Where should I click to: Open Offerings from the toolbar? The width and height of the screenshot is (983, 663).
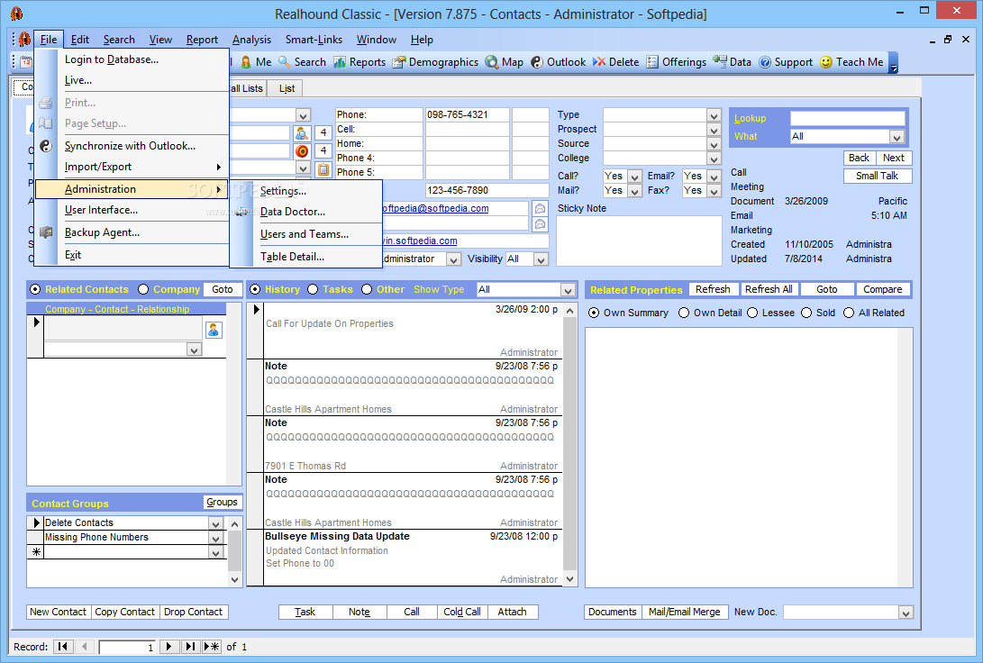click(x=677, y=62)
